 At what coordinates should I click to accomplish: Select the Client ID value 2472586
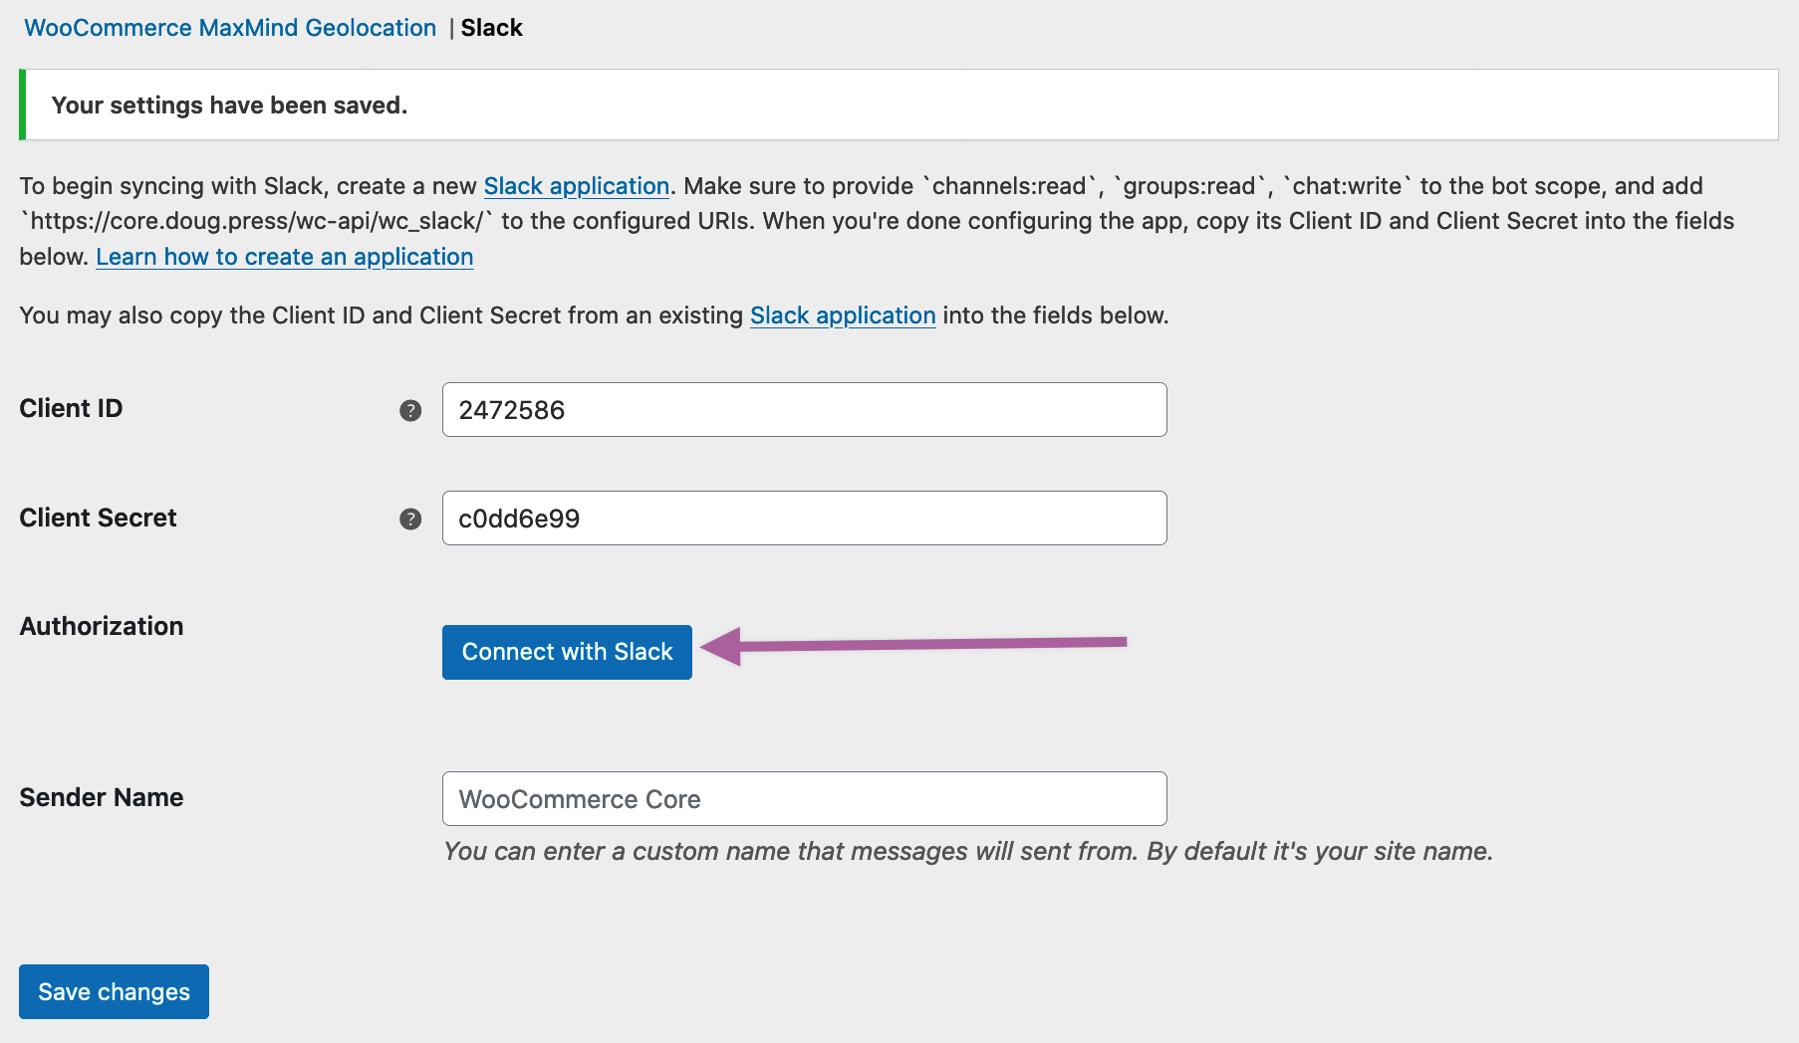(511, 410)
